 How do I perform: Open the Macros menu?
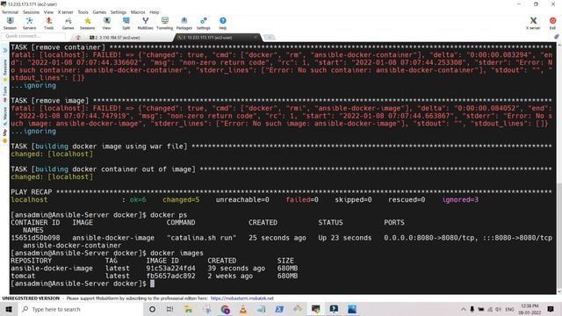[138, 12]
